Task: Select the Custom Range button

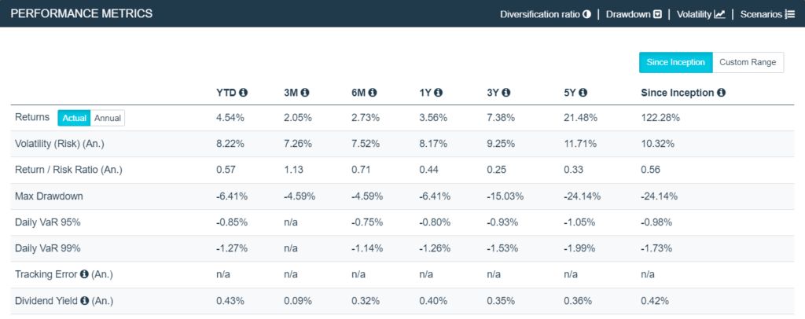Action: point(748,62)
